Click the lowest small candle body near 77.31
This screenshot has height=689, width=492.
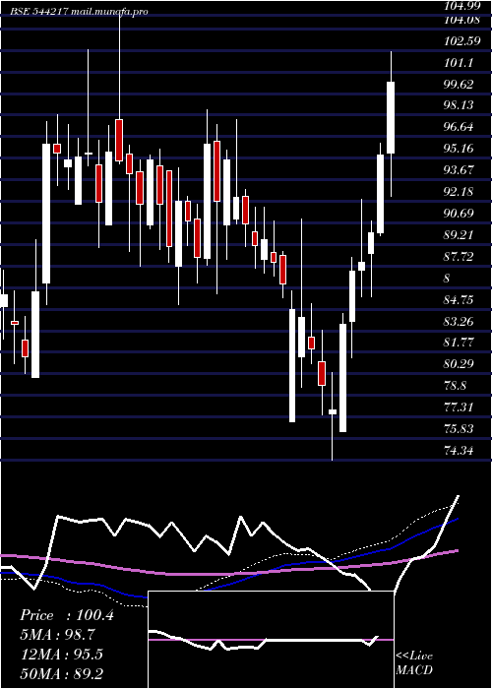point(333,411)
